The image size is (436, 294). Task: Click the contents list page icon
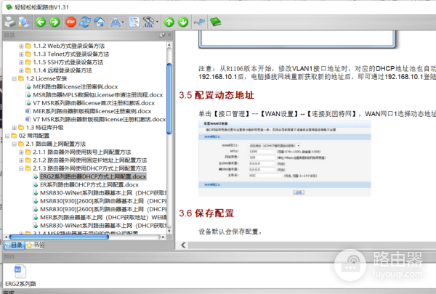click(134, 22)
